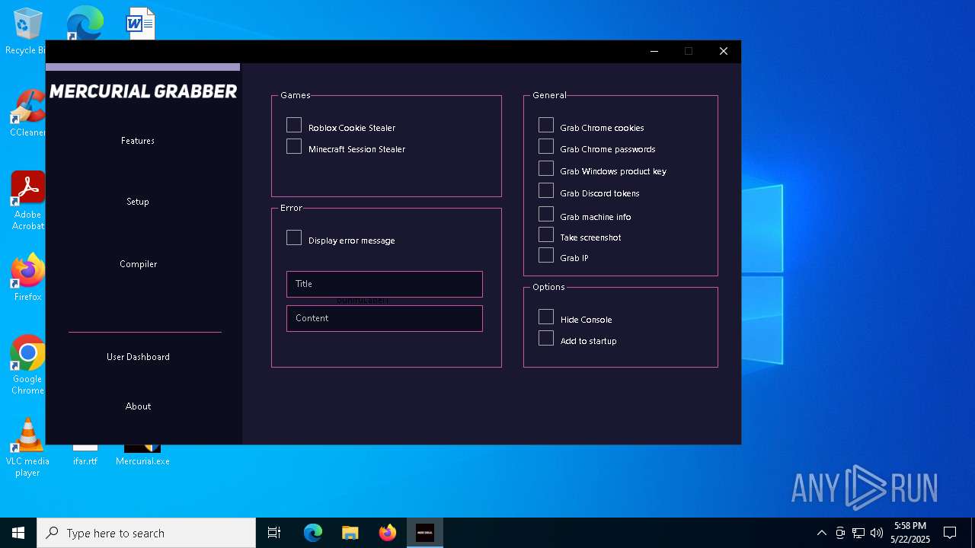Click the Mercurial Grabber logo title
Viewport: 975px width, 548px height.
tap(143, 91)
